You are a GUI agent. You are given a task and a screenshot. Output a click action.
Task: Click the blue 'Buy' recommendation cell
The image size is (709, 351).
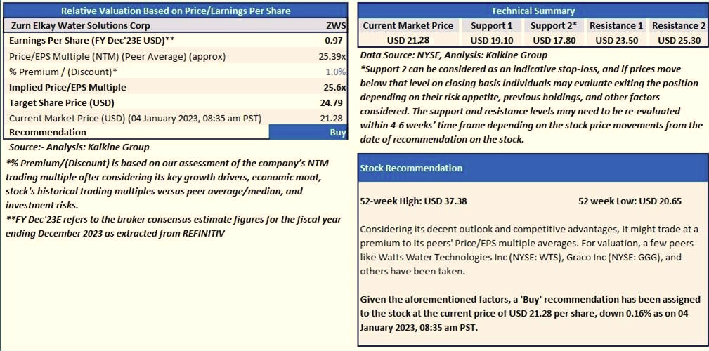[x=308, y=132]
